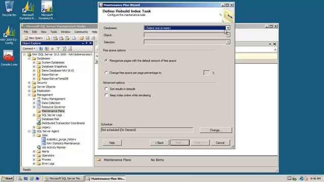Expand Server Objects node
Image resolution: width=324 pixels, height=182 pixels.
29,86
